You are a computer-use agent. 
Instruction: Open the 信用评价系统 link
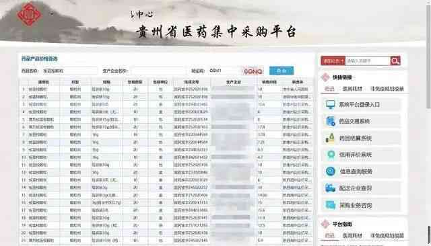pyautogui.click(x=356, y=155)
